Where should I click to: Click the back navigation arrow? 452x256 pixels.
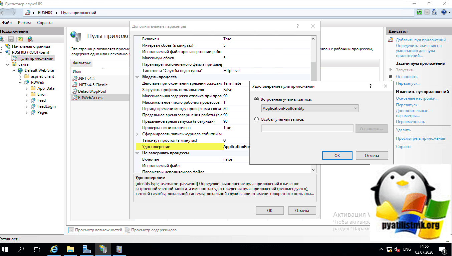click(2, 12)
